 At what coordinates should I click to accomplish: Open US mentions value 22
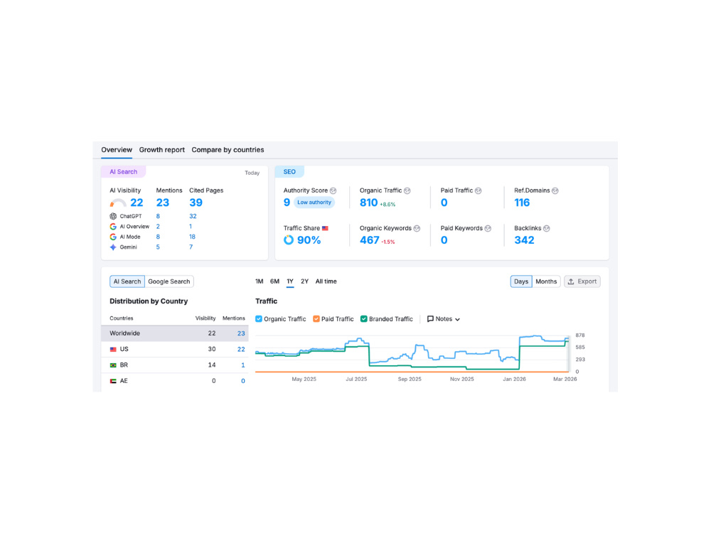(241, 350)
